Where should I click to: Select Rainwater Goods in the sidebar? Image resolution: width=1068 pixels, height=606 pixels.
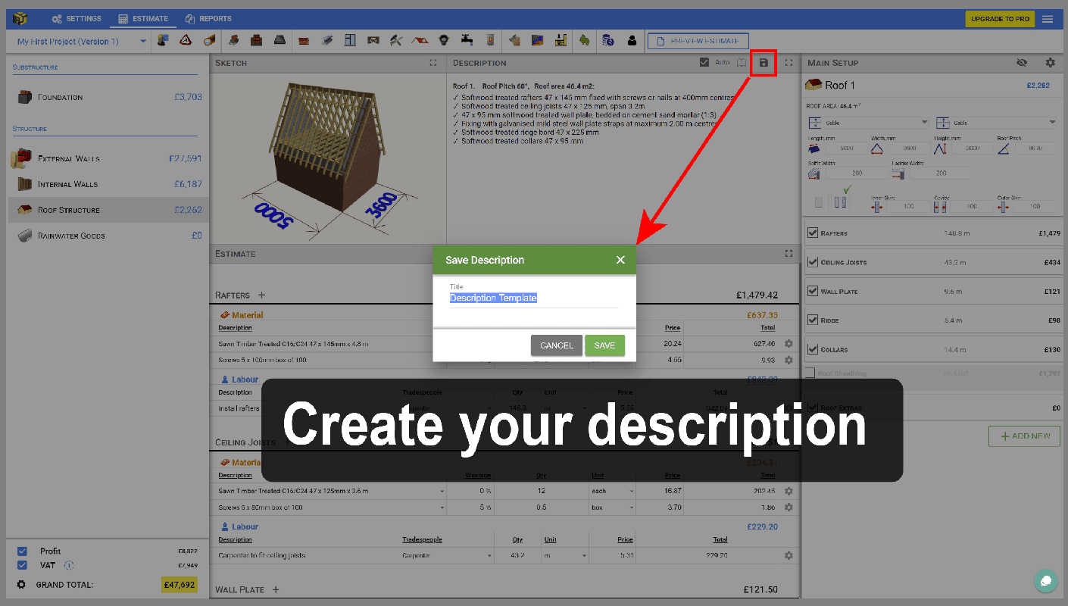[x=108, y=236]
